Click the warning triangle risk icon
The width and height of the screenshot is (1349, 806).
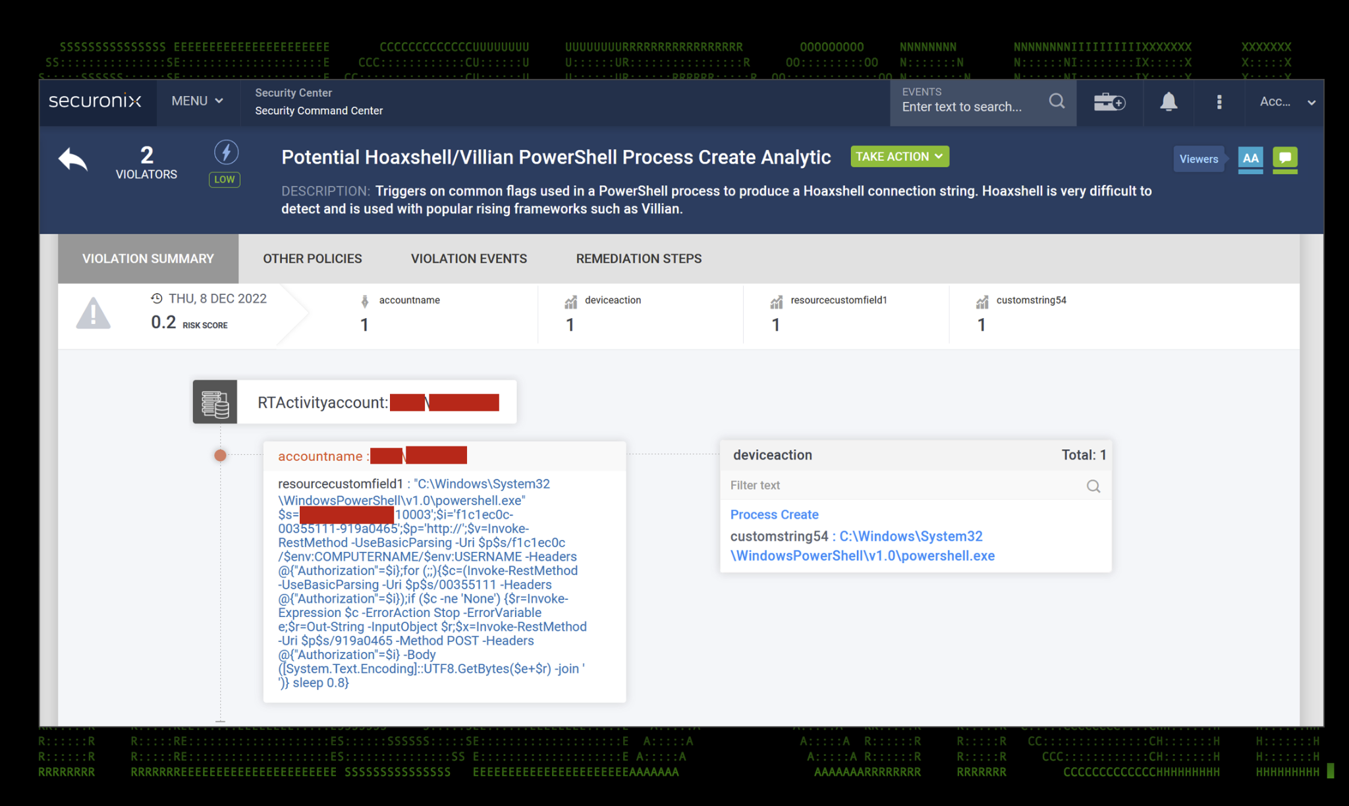point(93,313)
